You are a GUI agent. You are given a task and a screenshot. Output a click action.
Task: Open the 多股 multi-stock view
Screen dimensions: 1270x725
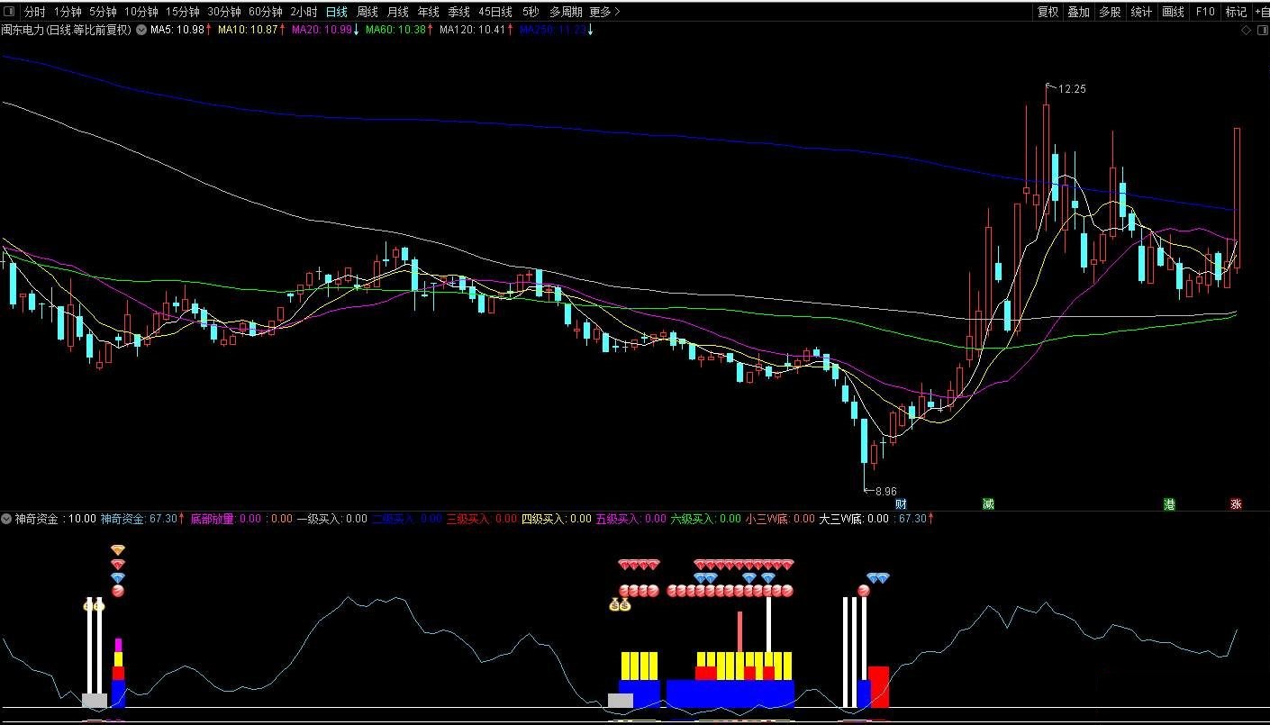(1110, 12)
